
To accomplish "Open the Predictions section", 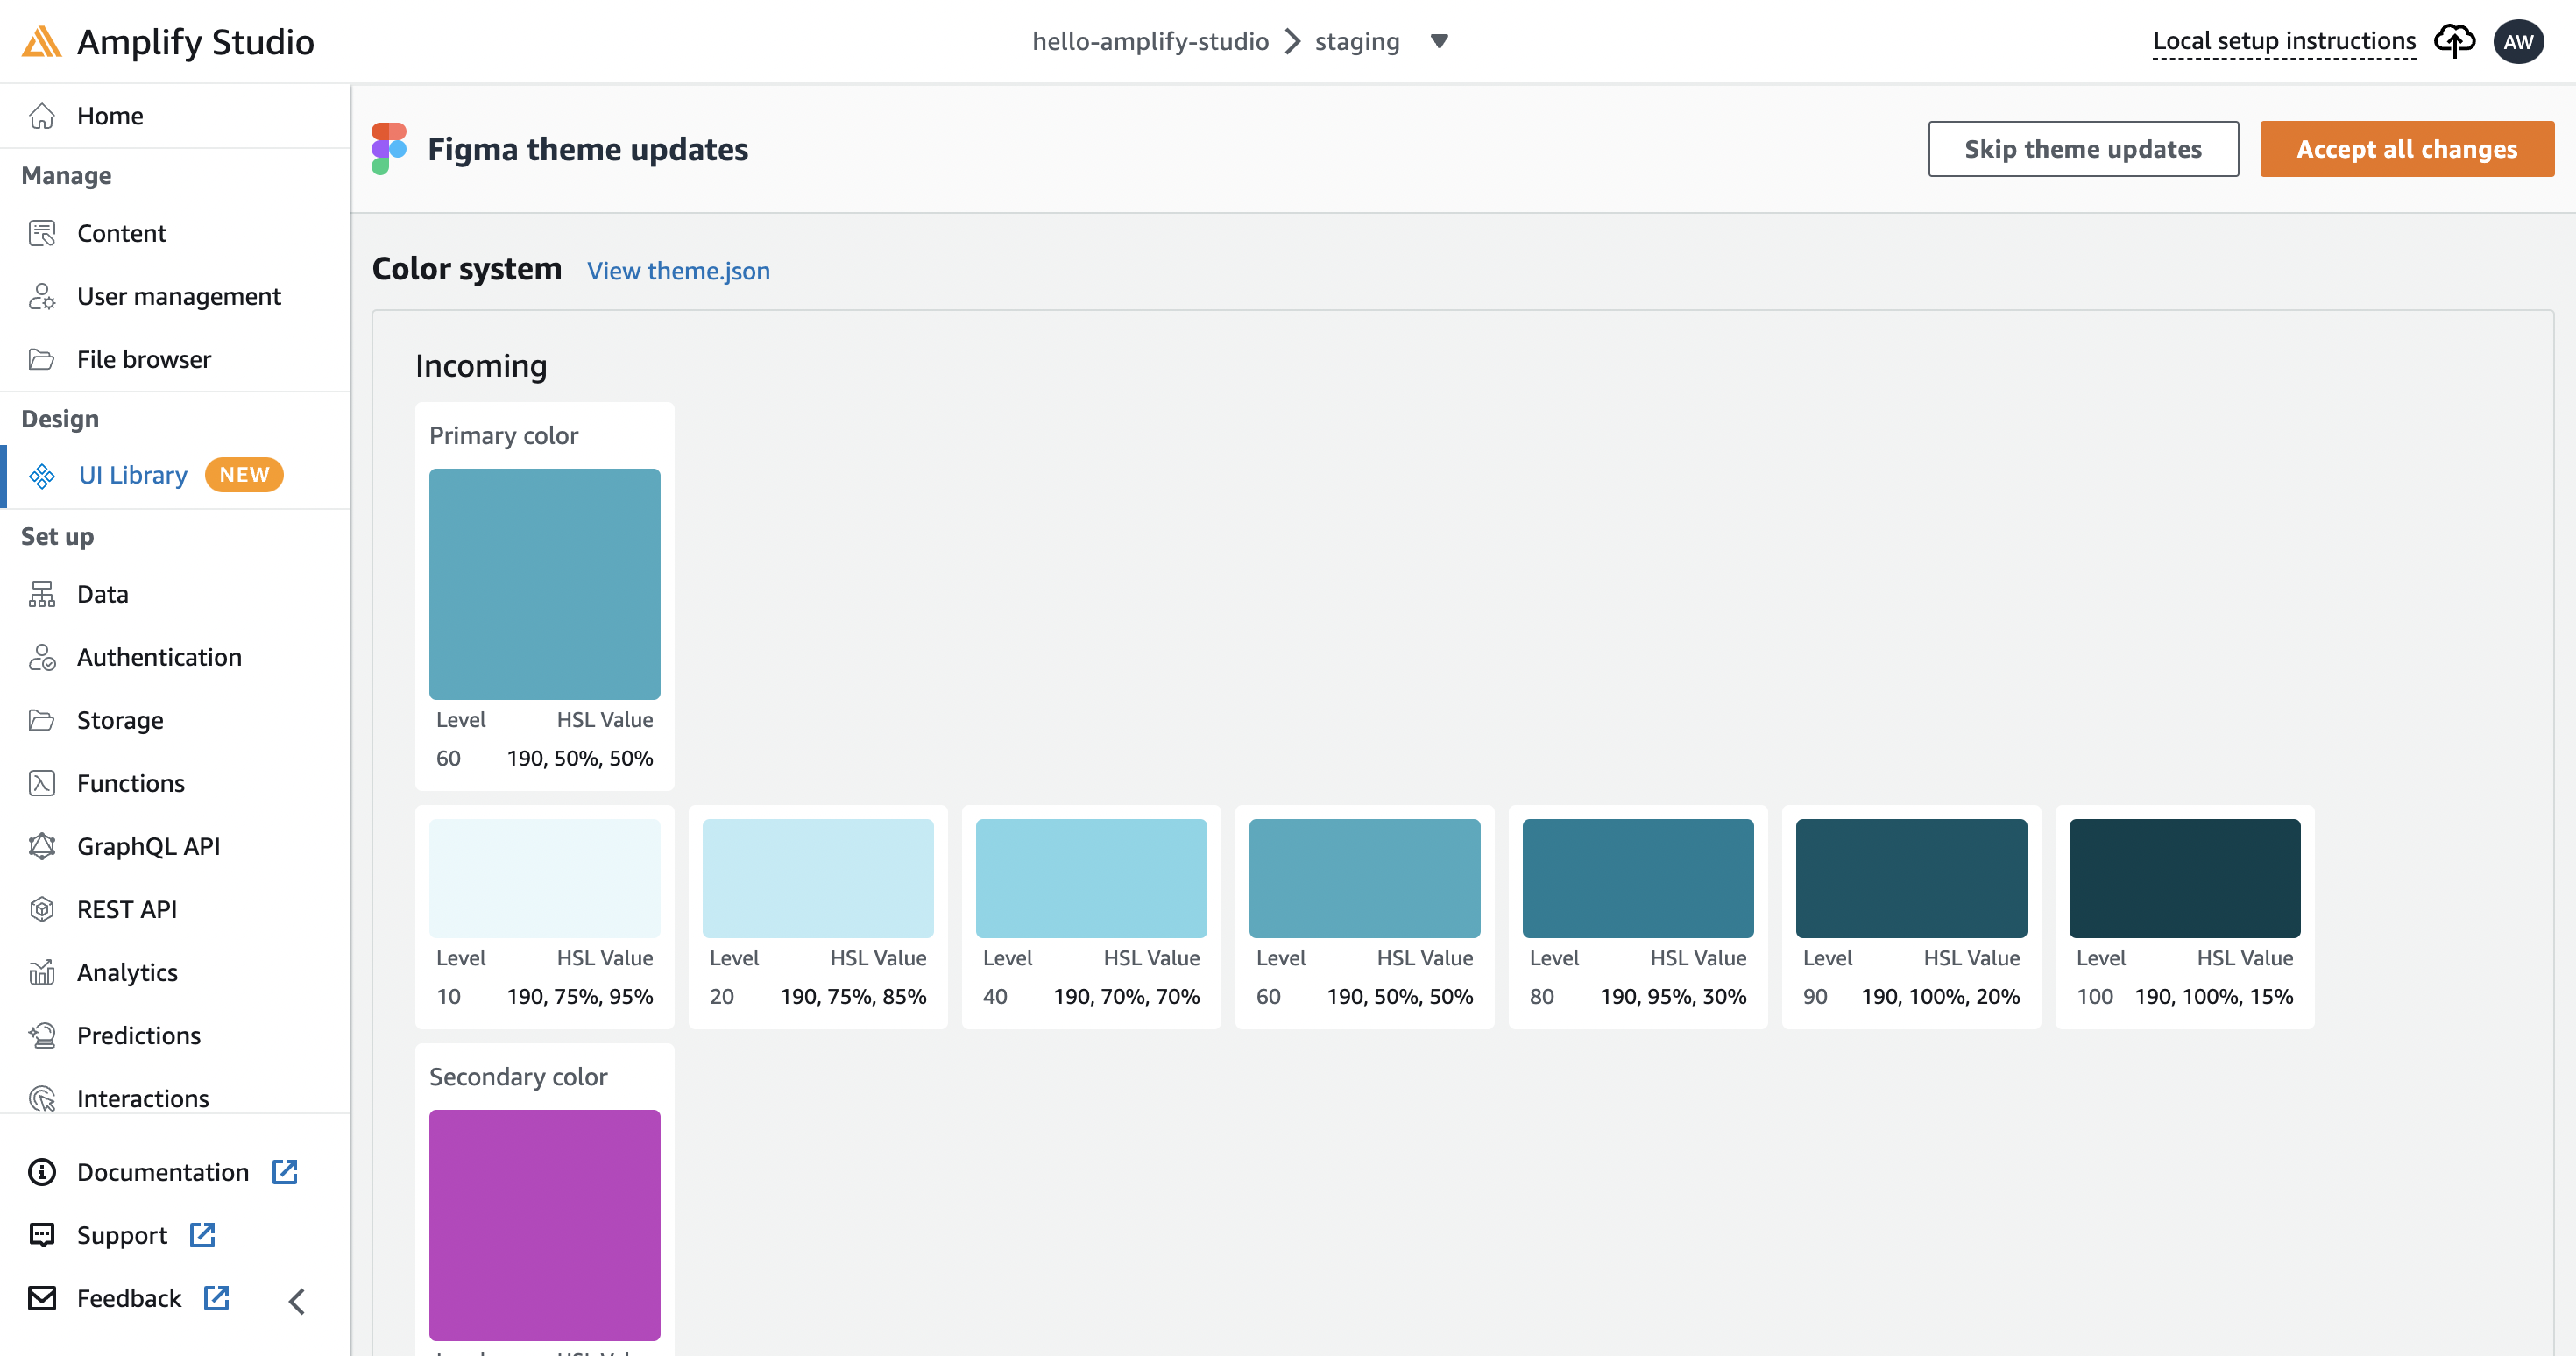I will pos(138,1035).
